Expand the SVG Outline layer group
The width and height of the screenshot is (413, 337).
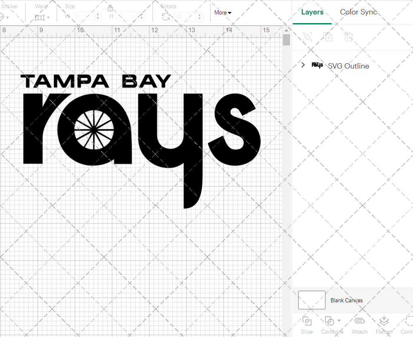click(303, 65)
